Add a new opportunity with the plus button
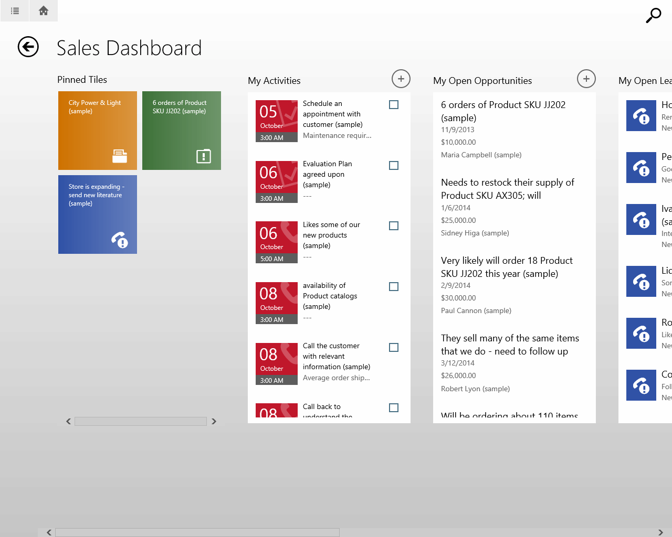Screen dimensions: 672x537 (x=586, y=79)
